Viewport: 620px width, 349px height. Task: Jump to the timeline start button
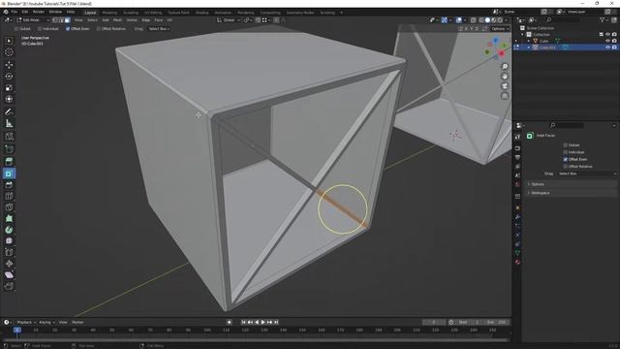tap(243, 323)
